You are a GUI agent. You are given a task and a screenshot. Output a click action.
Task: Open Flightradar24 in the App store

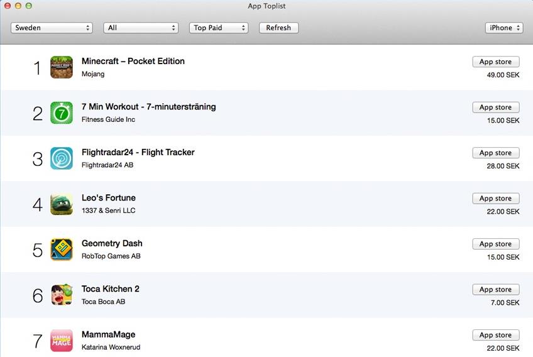tap(496, 153)
